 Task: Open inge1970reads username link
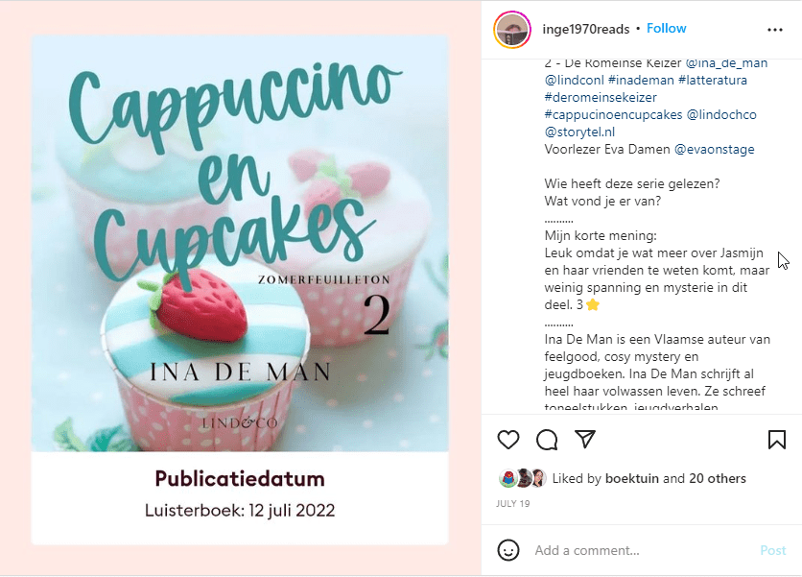click(585, 29)
